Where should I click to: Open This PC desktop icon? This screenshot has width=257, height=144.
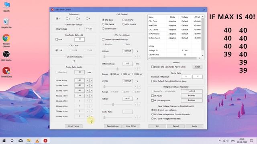[6, 6]
